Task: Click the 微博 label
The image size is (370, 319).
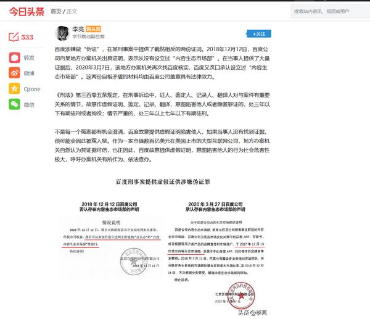Action: pyautogui.click(x=29, y=73)
